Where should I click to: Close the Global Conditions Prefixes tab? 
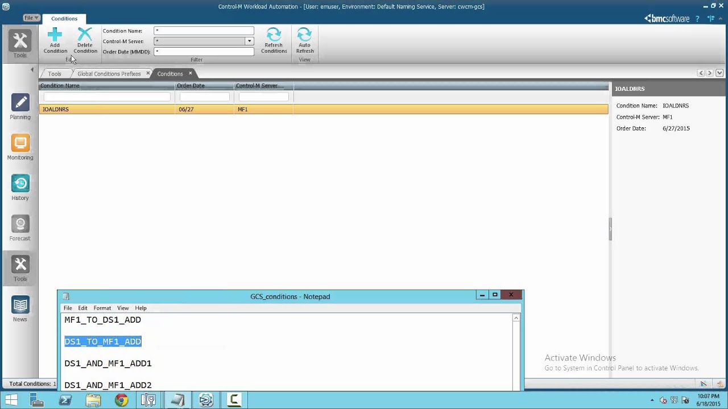point(148,73)
